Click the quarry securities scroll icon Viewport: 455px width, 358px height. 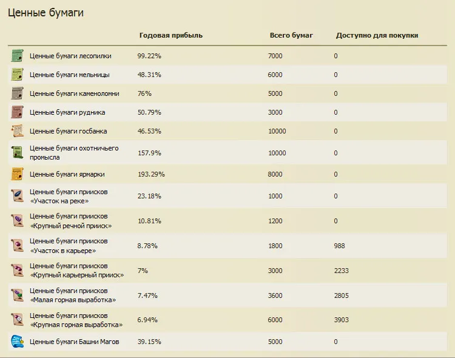17,93
